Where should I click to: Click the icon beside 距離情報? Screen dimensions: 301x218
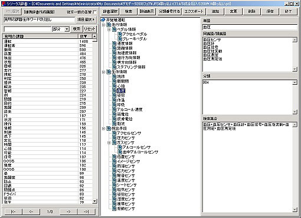(114, 48)
